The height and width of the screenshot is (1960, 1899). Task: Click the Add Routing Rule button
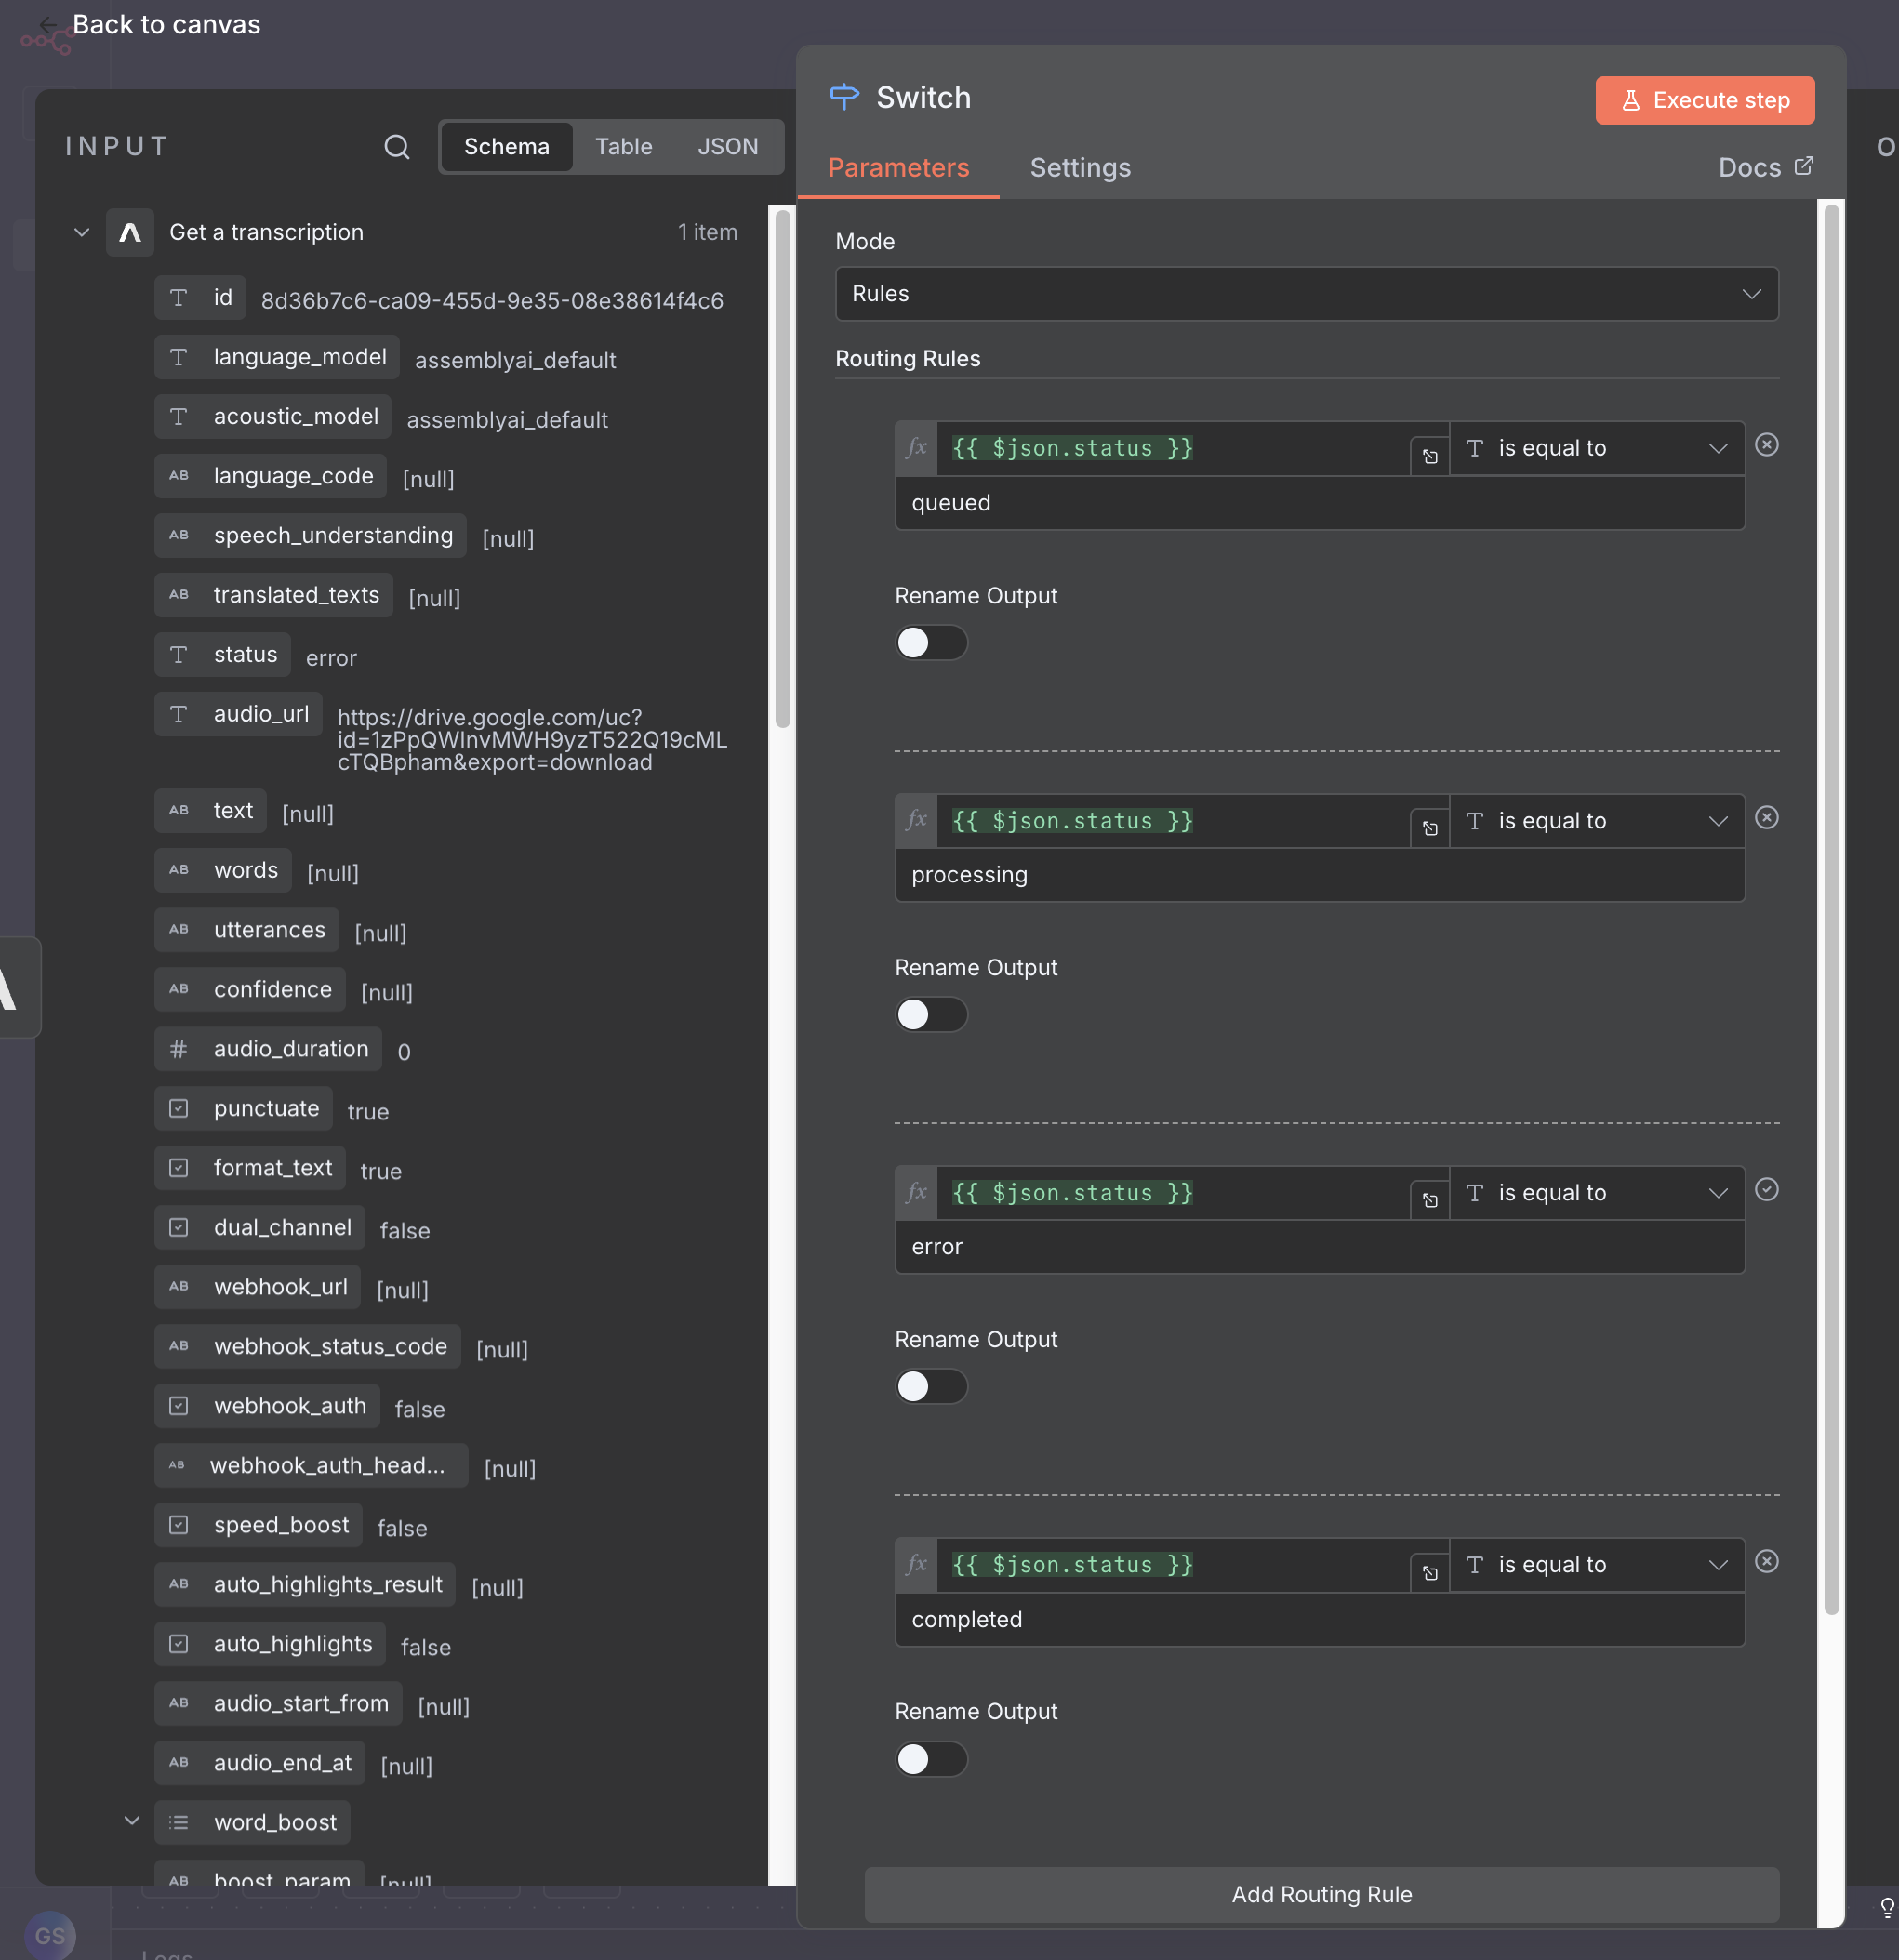1321,1894
